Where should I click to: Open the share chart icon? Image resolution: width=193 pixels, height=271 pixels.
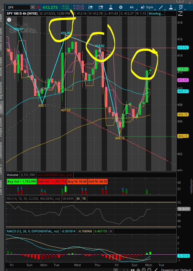[x=90, y=7]
